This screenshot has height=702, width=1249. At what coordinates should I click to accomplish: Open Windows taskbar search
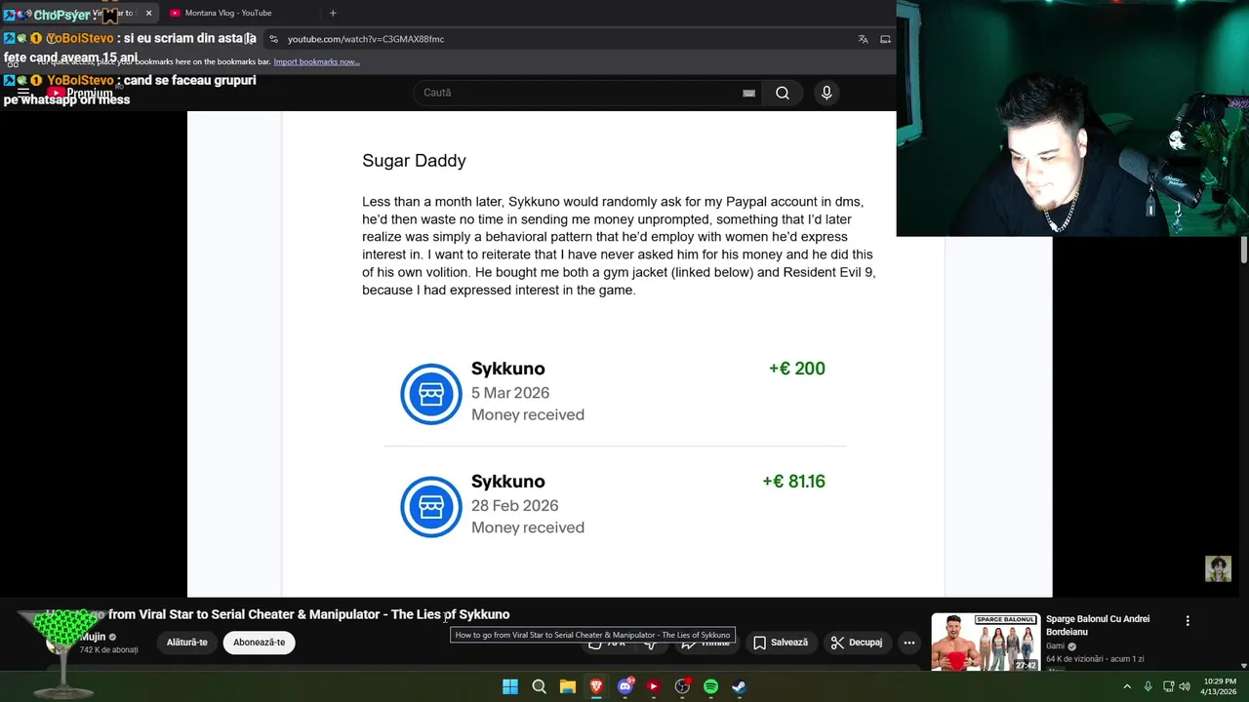point(539,686)
